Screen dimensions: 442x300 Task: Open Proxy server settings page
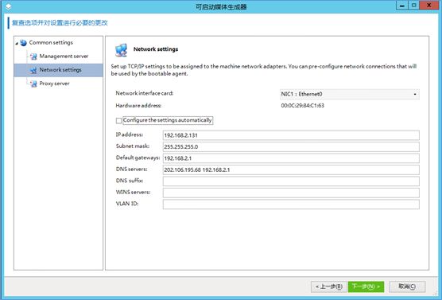click(x=54, y=84)
